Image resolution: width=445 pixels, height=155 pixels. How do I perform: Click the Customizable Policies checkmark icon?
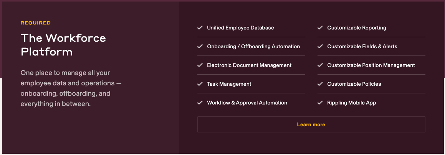click(320, 84)
